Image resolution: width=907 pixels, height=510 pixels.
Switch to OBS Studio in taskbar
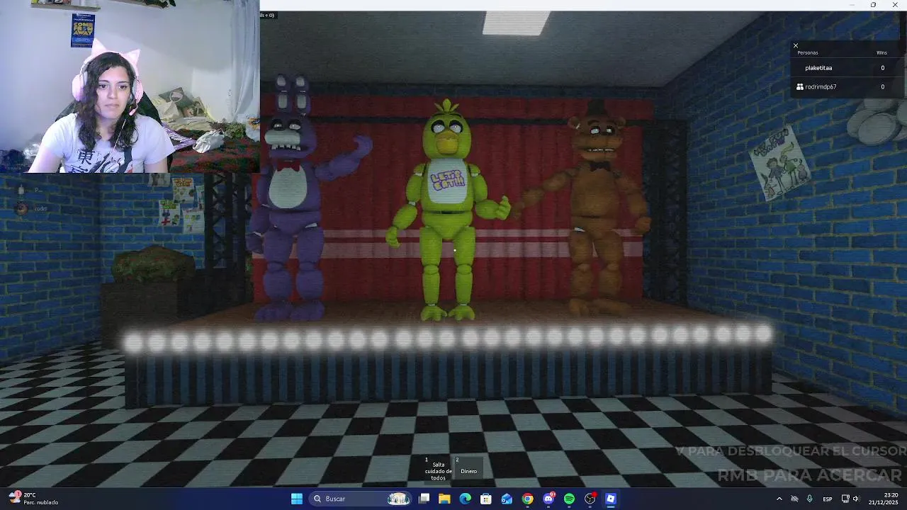pos(590,499)
